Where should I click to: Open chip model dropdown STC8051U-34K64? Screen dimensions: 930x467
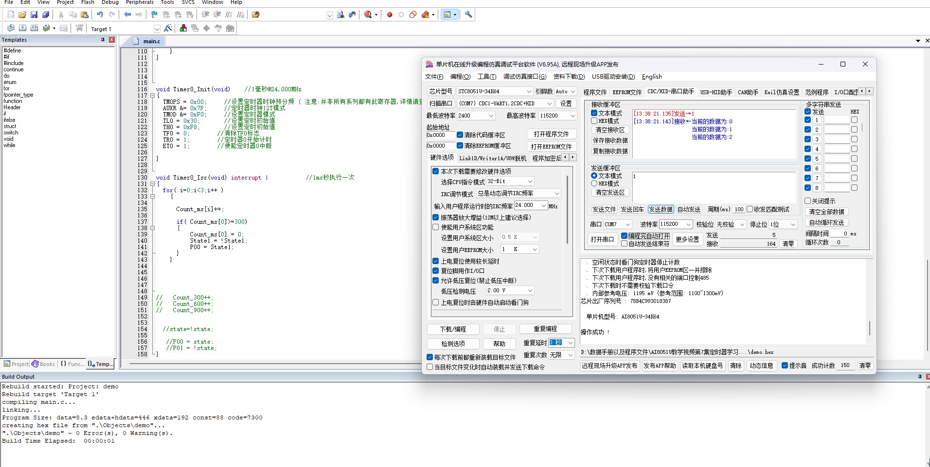click(x=495, y=91)
